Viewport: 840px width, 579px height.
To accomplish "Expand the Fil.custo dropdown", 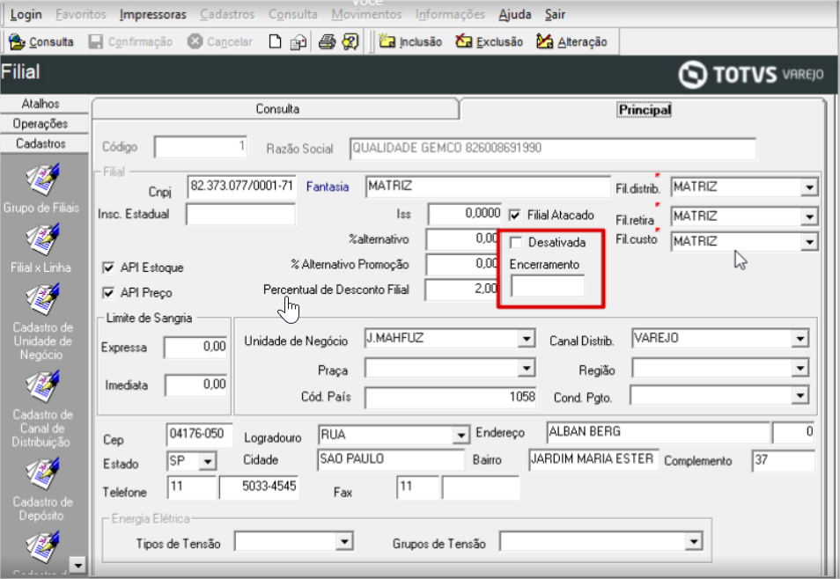I will point(809,242).
